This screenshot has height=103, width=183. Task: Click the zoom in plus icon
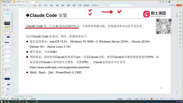pos(181,99)
